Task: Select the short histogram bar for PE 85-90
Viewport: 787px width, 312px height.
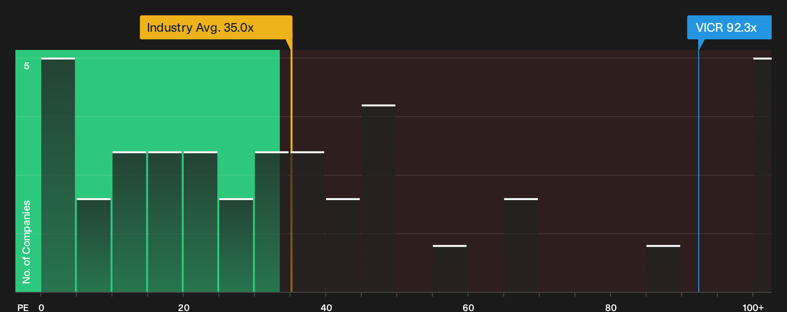Action: (x=663, y=268)
